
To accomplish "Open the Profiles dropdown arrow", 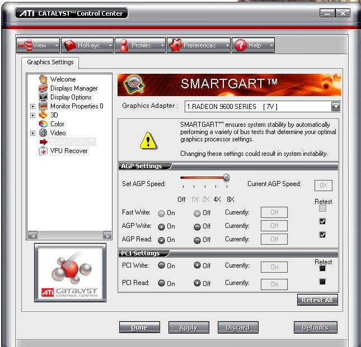I will (x=162, y=45).
